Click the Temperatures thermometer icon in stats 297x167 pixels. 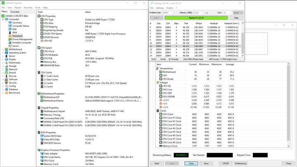tap(158, 68)
